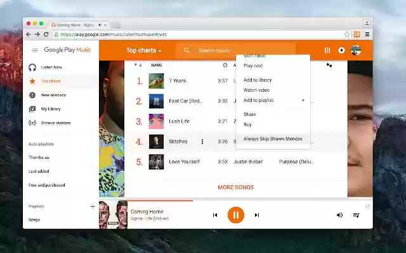Click the NAME column header
406x253 pixels.
point(157,65)
